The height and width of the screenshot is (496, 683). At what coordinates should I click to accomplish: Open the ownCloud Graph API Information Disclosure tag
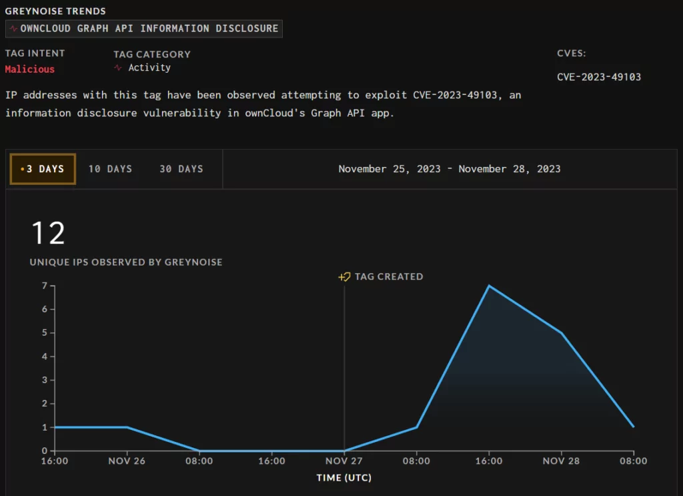(144, 29)
